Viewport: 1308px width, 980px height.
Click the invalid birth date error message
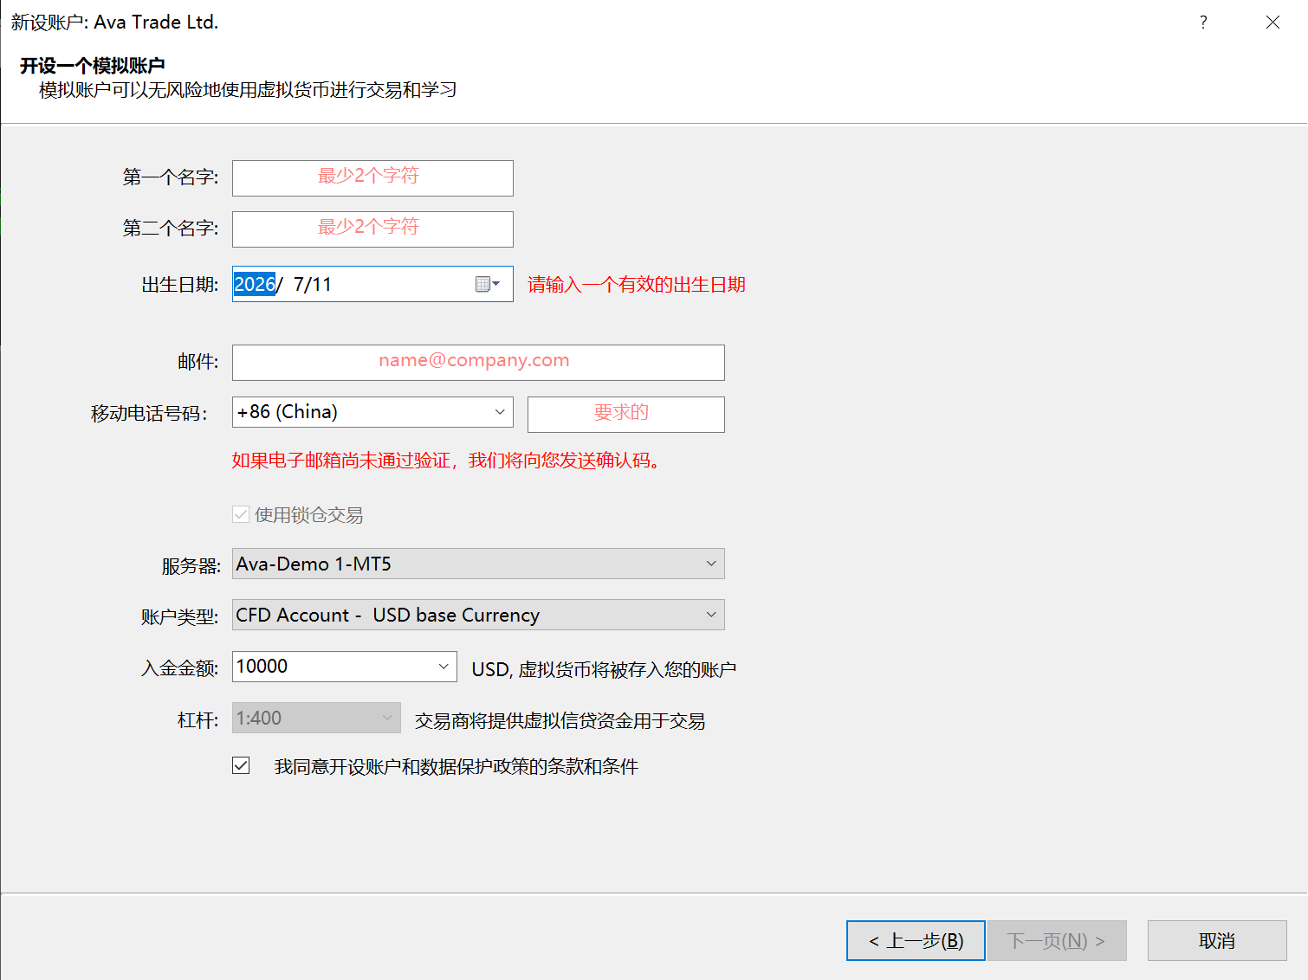click(x=637, y=285)
